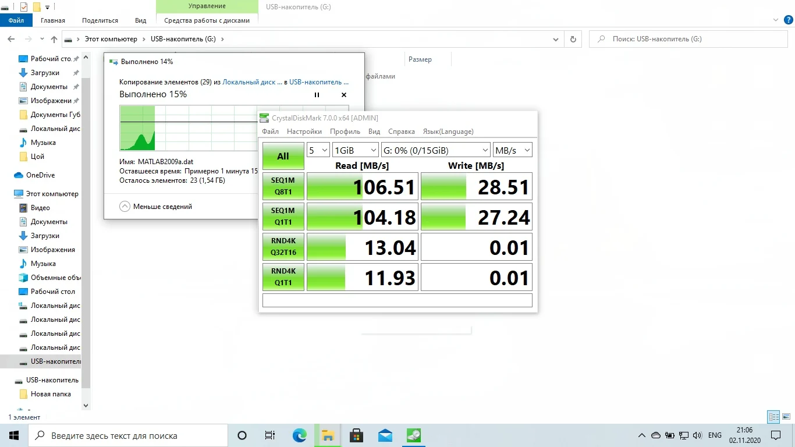Click the sidebar scrollbar down arrow
This screenshot has width=795, height=447.
(x=86, y=406)
